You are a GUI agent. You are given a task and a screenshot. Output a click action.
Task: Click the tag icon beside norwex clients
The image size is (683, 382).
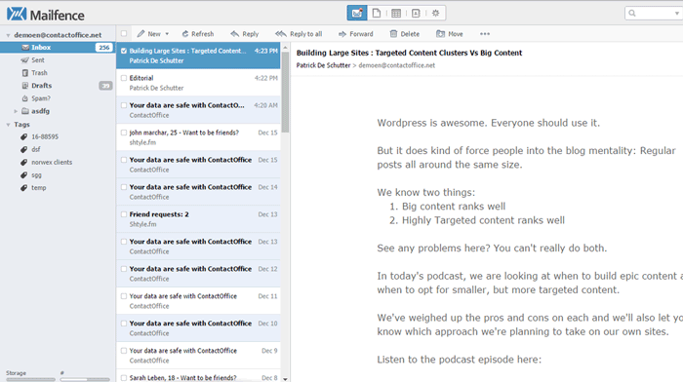(24, 162)
